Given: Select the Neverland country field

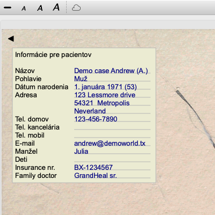Looking at the screenshot, I should click(112, 111).
